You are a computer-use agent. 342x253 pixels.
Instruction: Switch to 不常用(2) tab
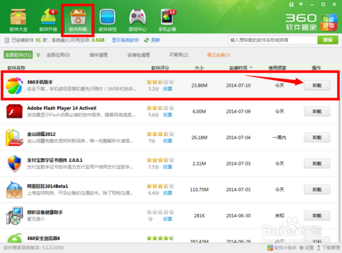pyautogui.click(x=179, y=55)
